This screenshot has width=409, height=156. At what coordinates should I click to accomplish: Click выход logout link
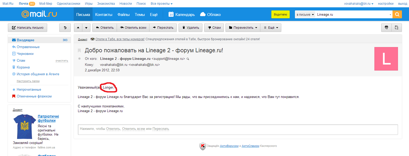click(x=403, y=4)
